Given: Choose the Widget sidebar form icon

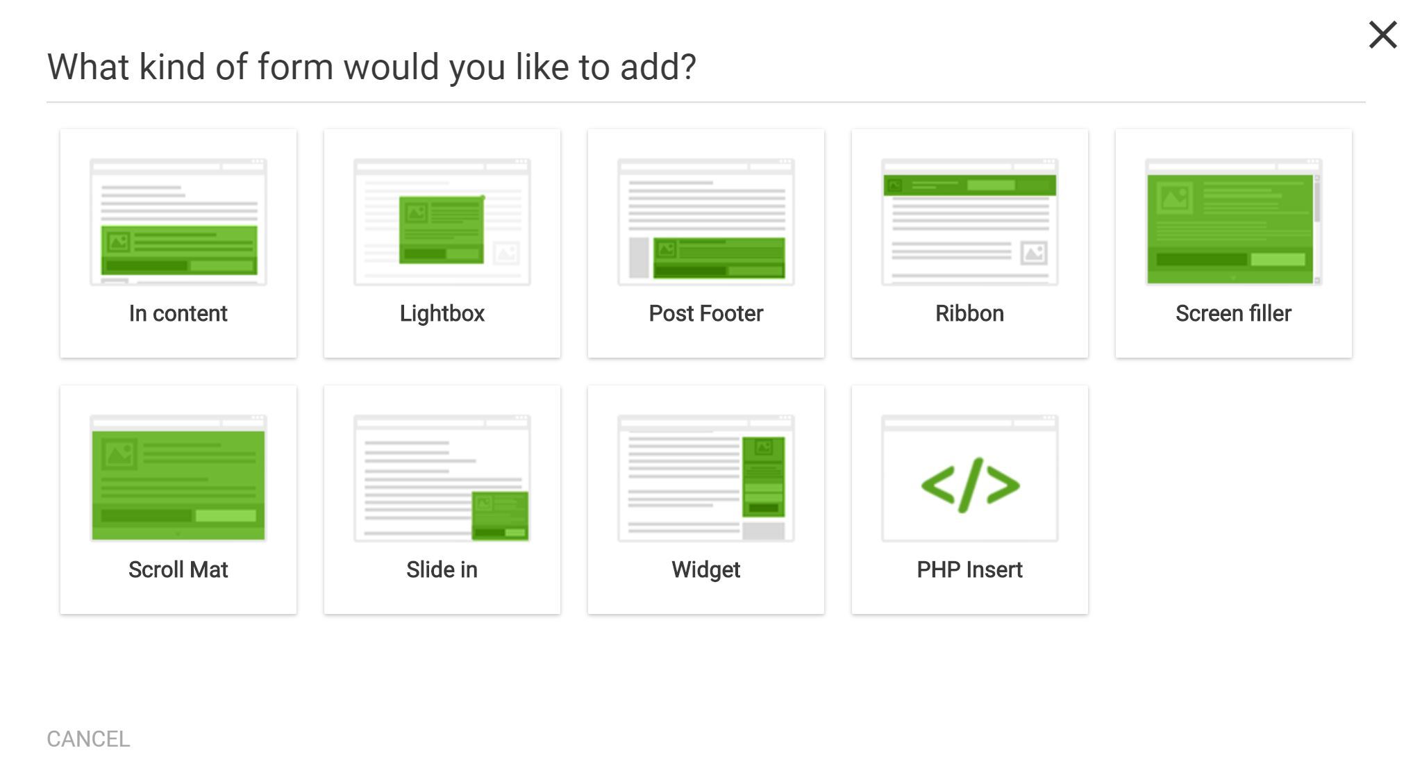Looking at the screenshot, I should point(706,479).
